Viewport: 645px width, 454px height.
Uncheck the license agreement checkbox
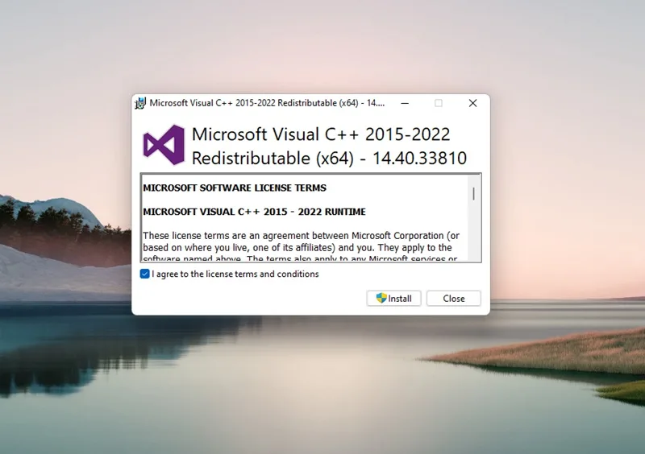[144, 274]
